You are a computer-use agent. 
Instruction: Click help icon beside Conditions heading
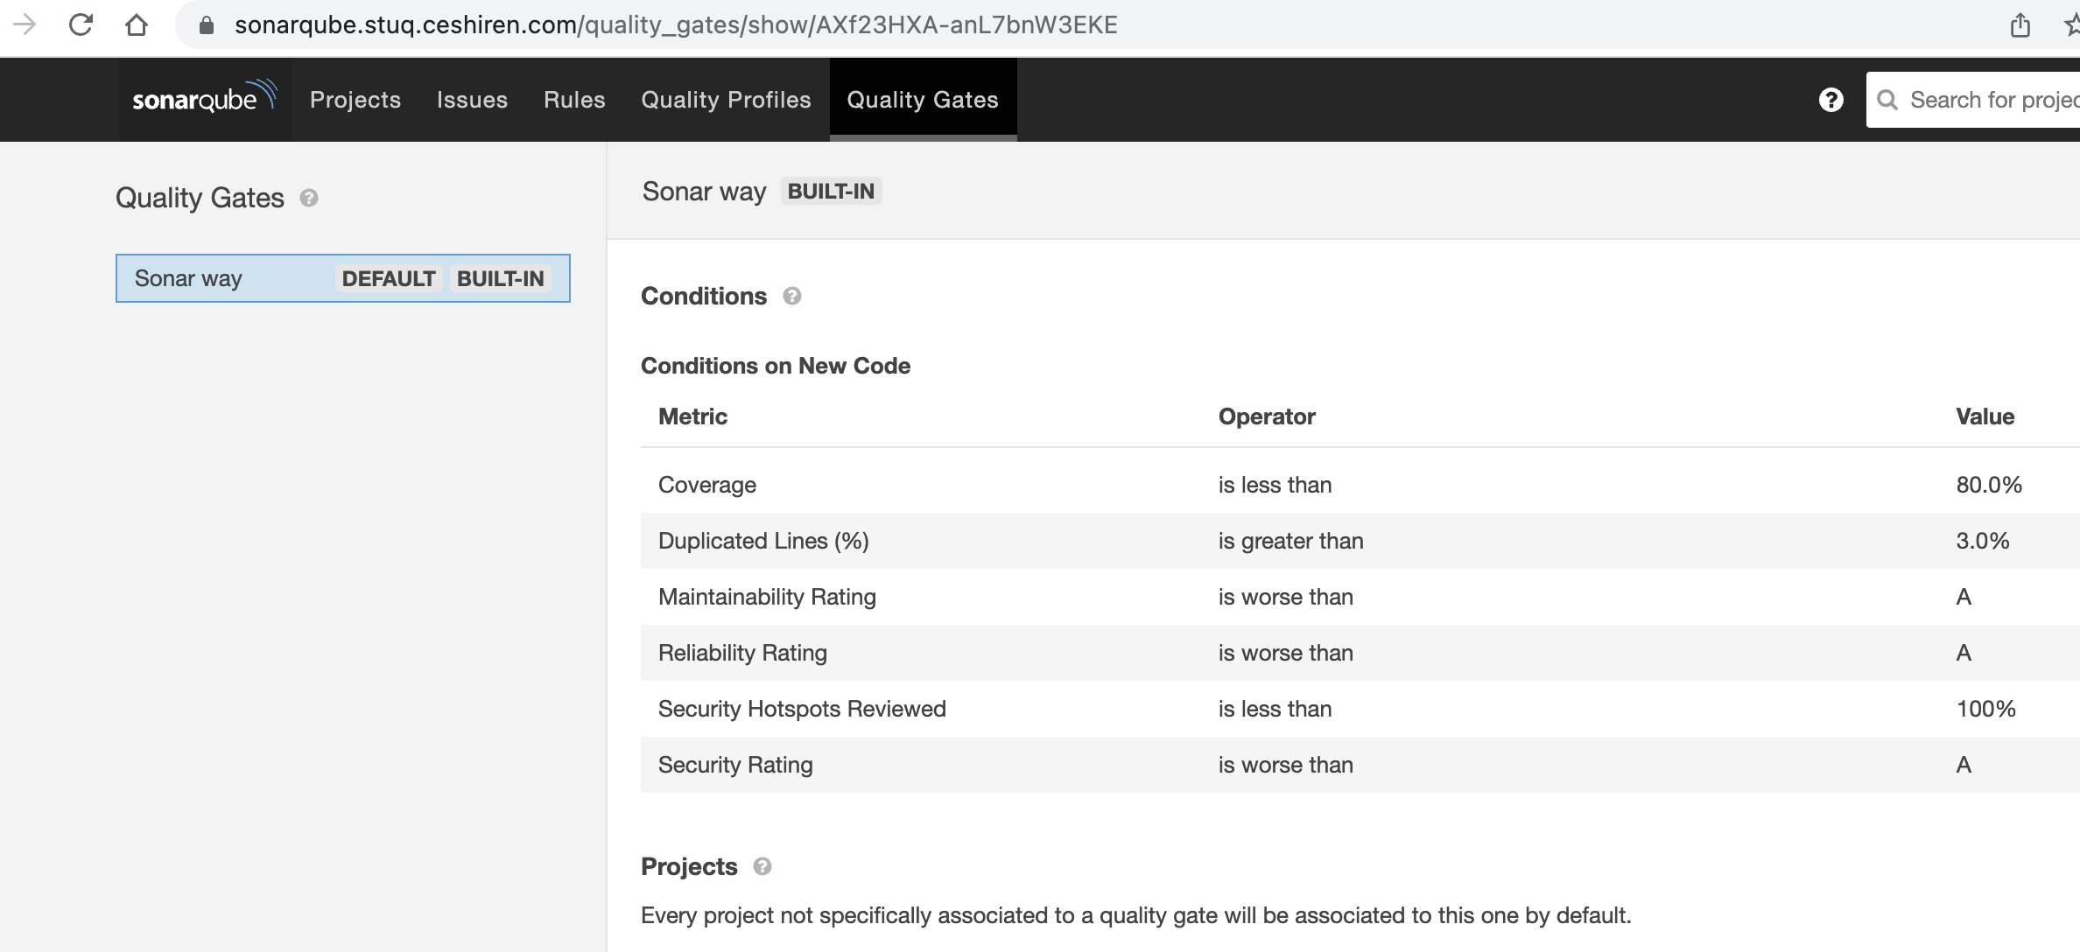click(x=791, y=296)
